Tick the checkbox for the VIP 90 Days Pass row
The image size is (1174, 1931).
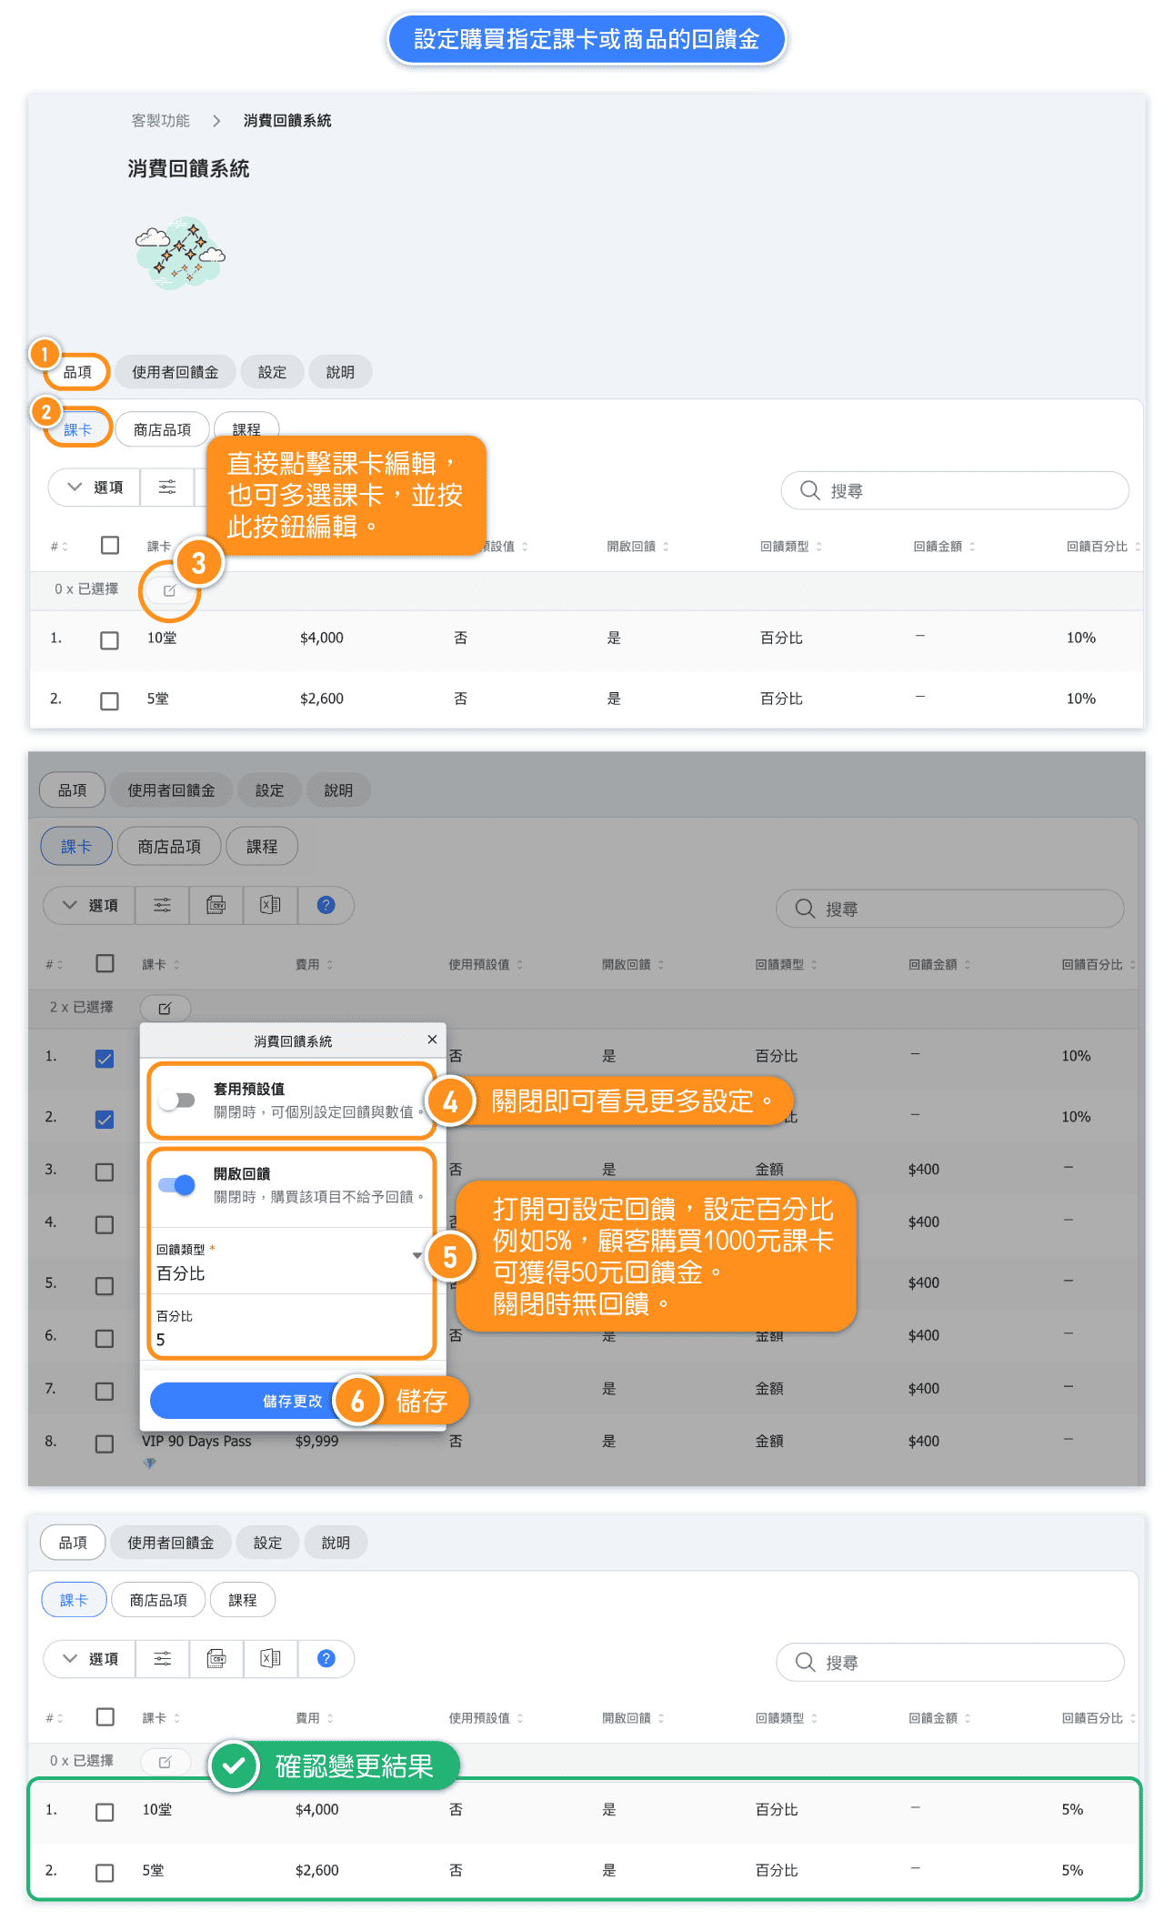[105, 1443]
